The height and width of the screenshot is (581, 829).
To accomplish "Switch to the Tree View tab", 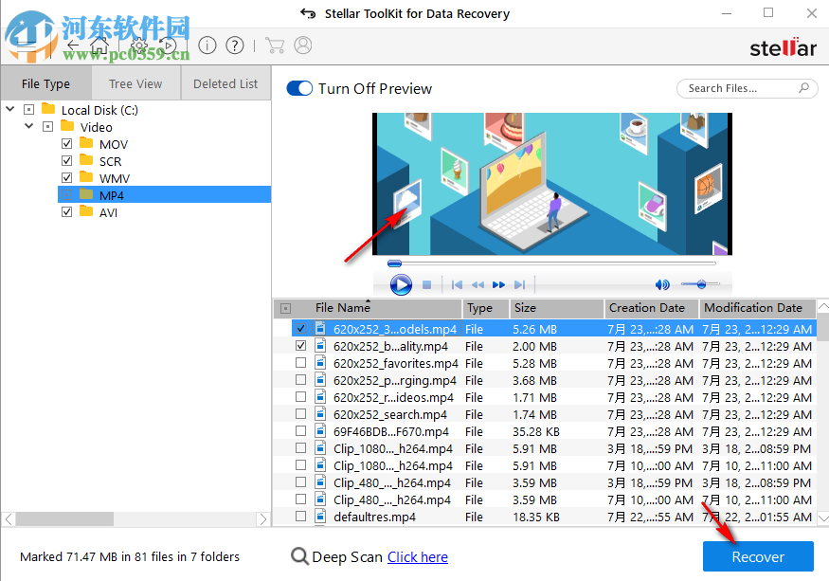I will 135,82.
